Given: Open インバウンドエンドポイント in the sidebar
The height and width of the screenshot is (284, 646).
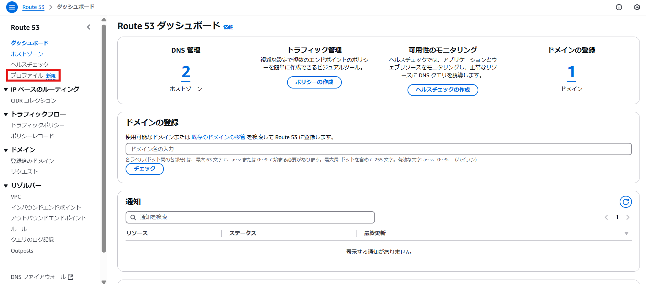Looking at the screenshot, I should 46,207.
